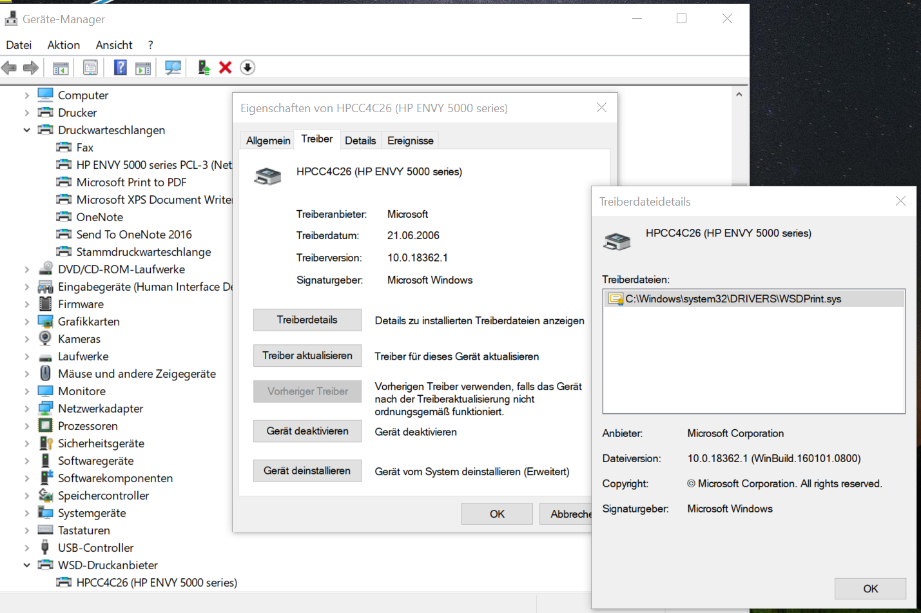
Task: Click the Gerät deinstallieren button
Action: (307, 471)
